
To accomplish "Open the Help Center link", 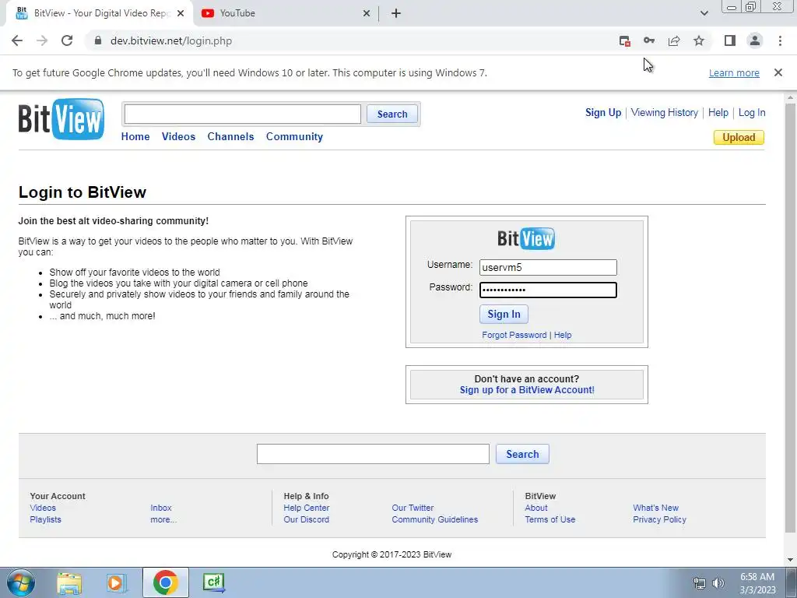I will [307, 508].
